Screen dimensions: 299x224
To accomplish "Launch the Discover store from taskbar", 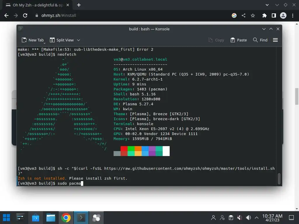I will point(35,218).
